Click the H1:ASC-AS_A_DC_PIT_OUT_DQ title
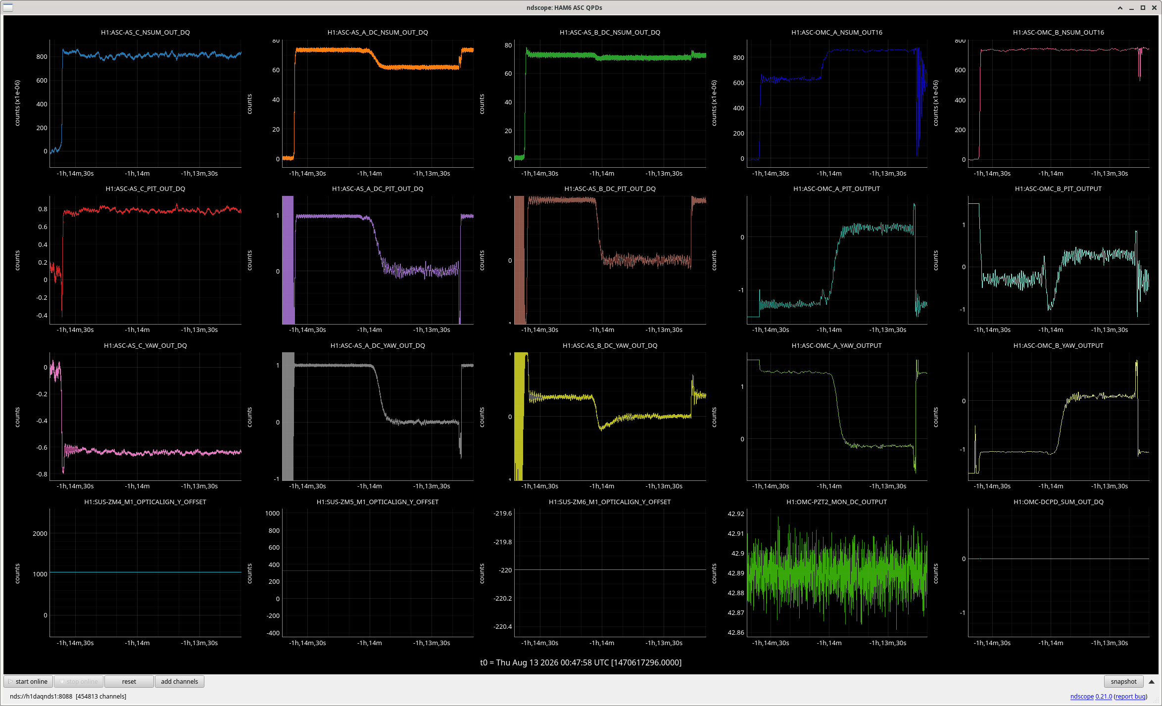 pos(378,188)
